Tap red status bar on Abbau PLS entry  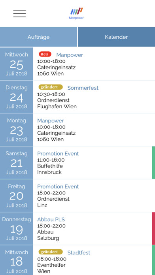(x=153, y=228)
